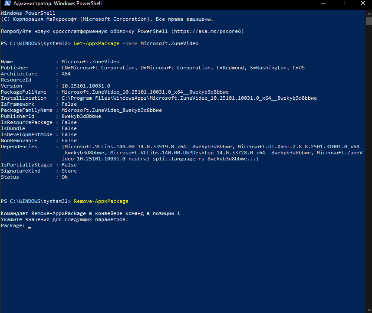372x313 pixels.
Task: Click the scrollbar up arrow
Action: tap(369, 13)
